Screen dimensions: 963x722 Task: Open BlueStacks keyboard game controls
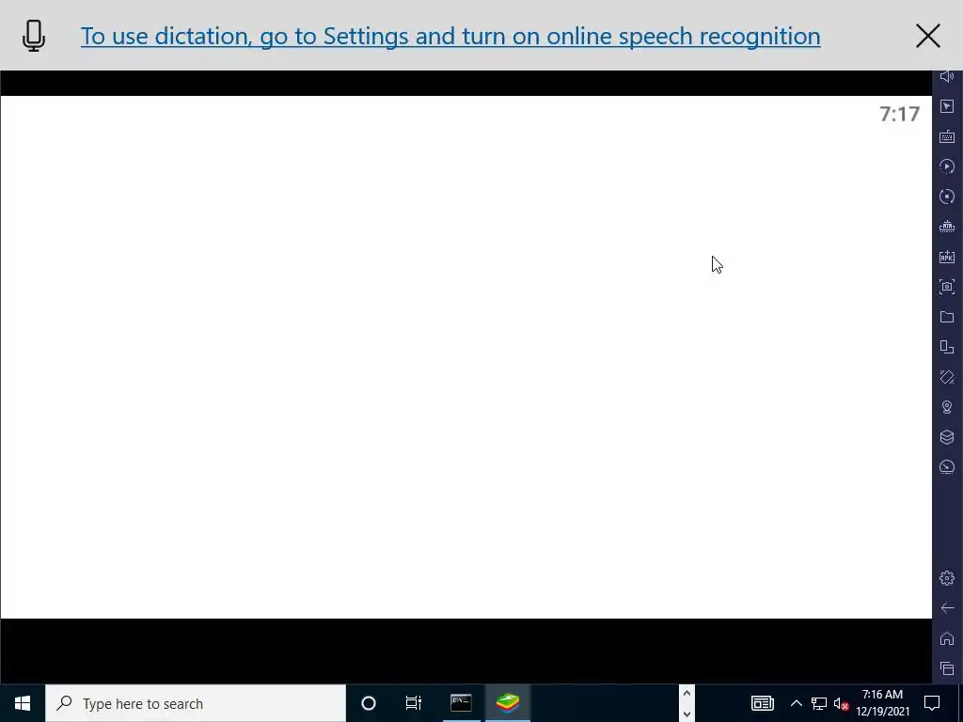pos(947,136)
